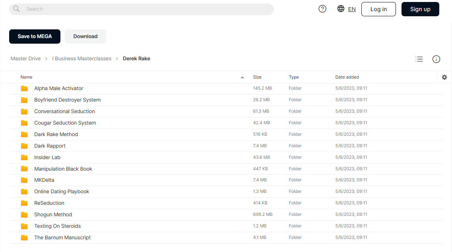Go to I Business Masterclasses breadcrumb
Image resolution: width=452 pixels, height=252 pixels.
[81, 59]
